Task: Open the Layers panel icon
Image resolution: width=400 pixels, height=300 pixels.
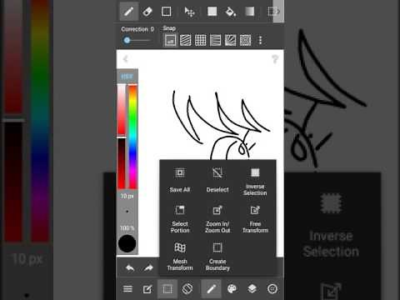Action: pyautogui.click(x=252, y=289)
